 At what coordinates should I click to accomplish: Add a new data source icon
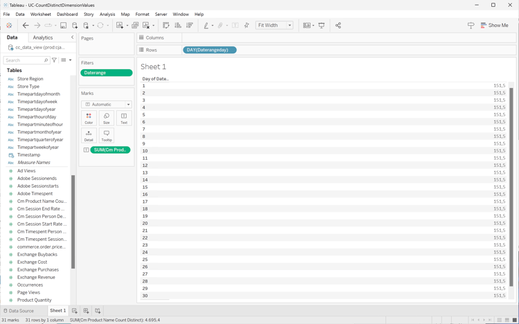point(75,26)
